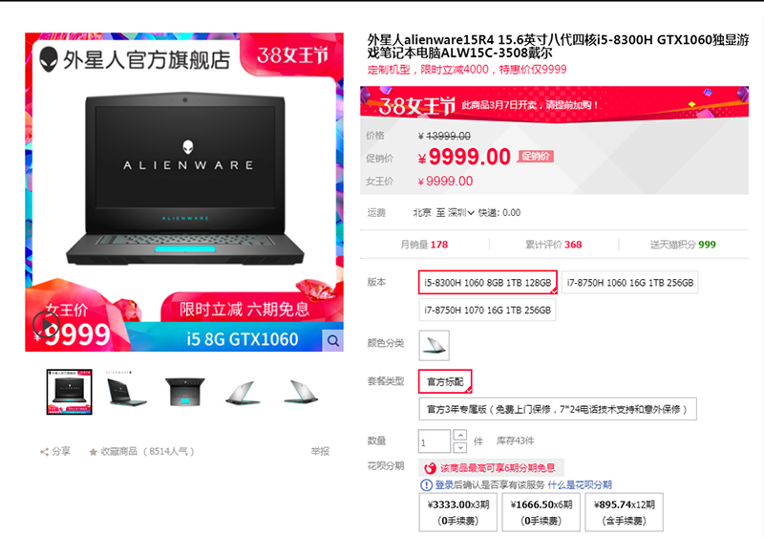Click the magnifier zoom icon on the product image
Screen dimensions: 764x537
point(332,340)
